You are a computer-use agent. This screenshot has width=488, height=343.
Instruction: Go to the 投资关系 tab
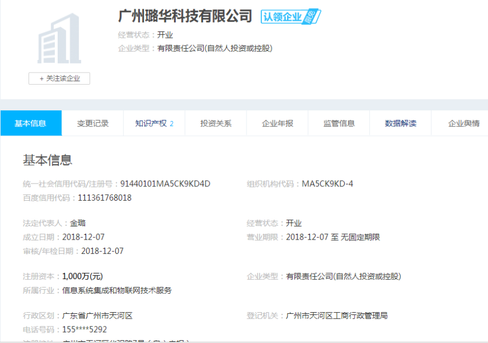pyautogui.click(x=216, y=123)
